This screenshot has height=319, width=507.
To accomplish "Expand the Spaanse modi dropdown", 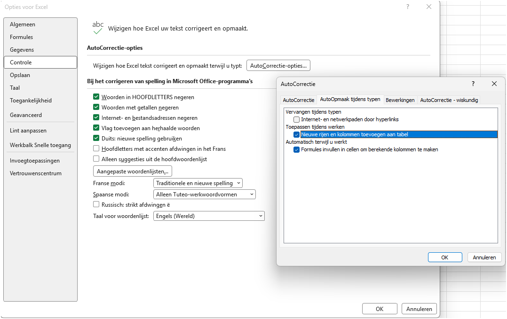I will coord(204,195).
